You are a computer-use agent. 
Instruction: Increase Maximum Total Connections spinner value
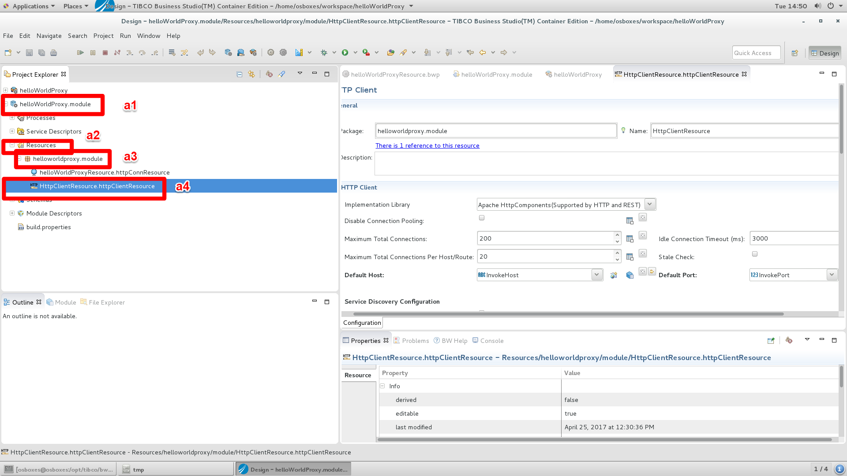click(617, 235)
